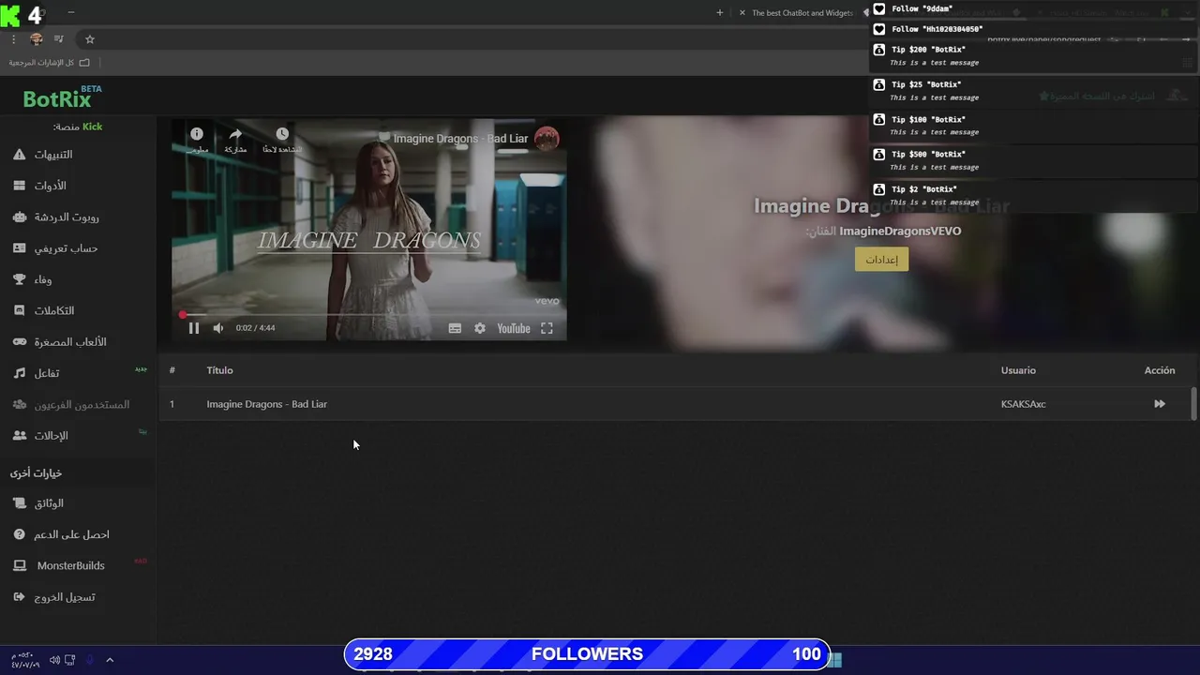This screenshot has height=675, width=1200.
Task: Close The best ChatBot and Widgets tab
Action: (x=742, y=13)
